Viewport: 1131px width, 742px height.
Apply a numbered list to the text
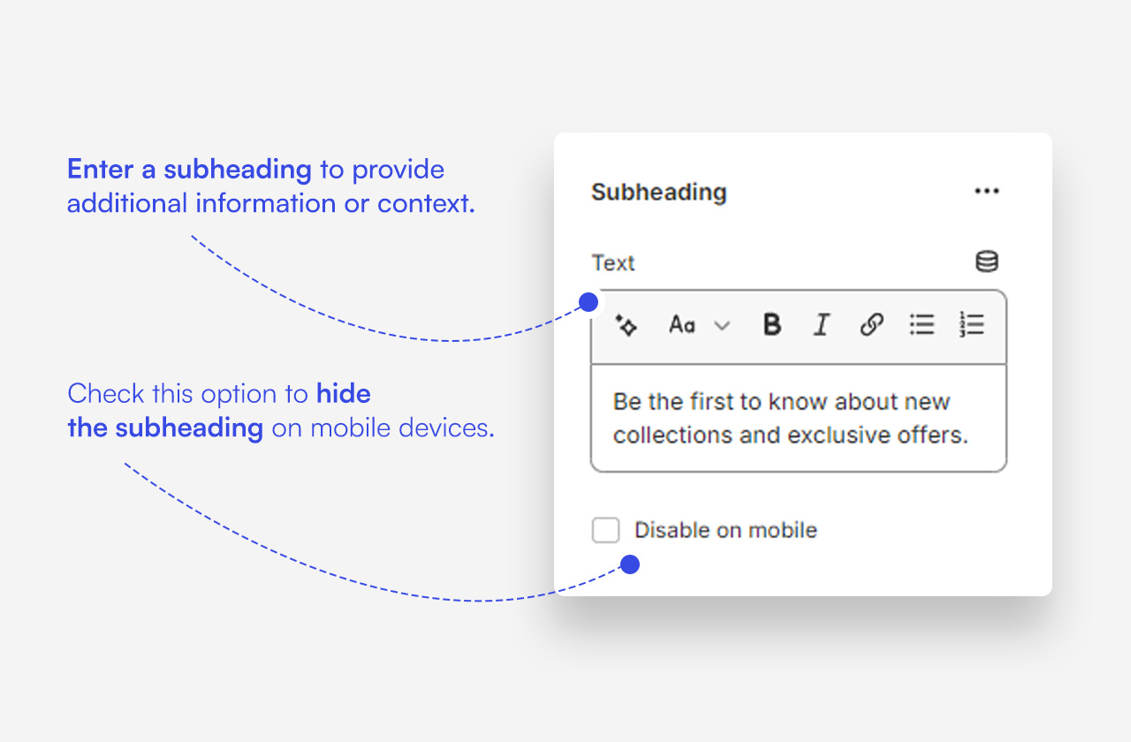click(971, 325)
